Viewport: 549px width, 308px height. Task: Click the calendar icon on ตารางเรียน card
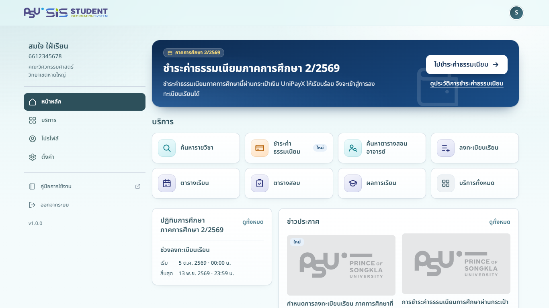point(167,183)
